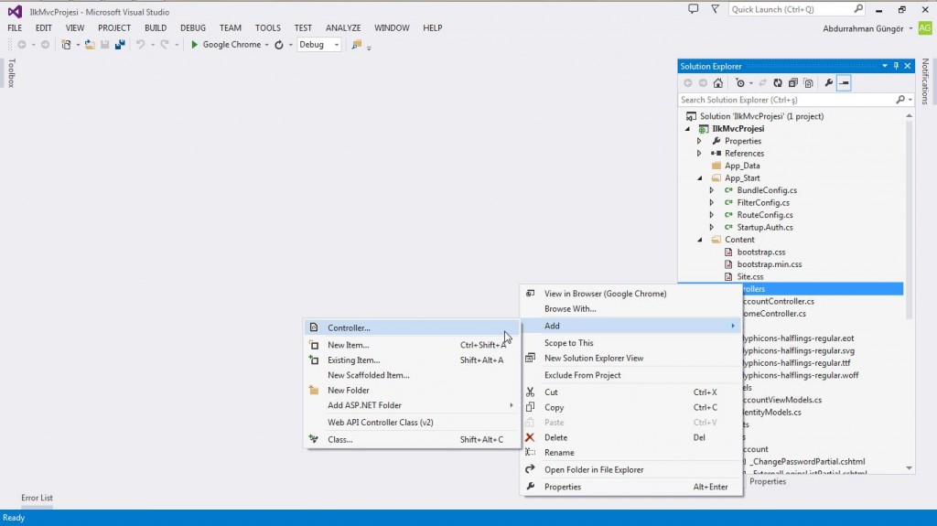Open the Error List tab at bottom
The image size is (937, 526).
click(x=37, y=499)
